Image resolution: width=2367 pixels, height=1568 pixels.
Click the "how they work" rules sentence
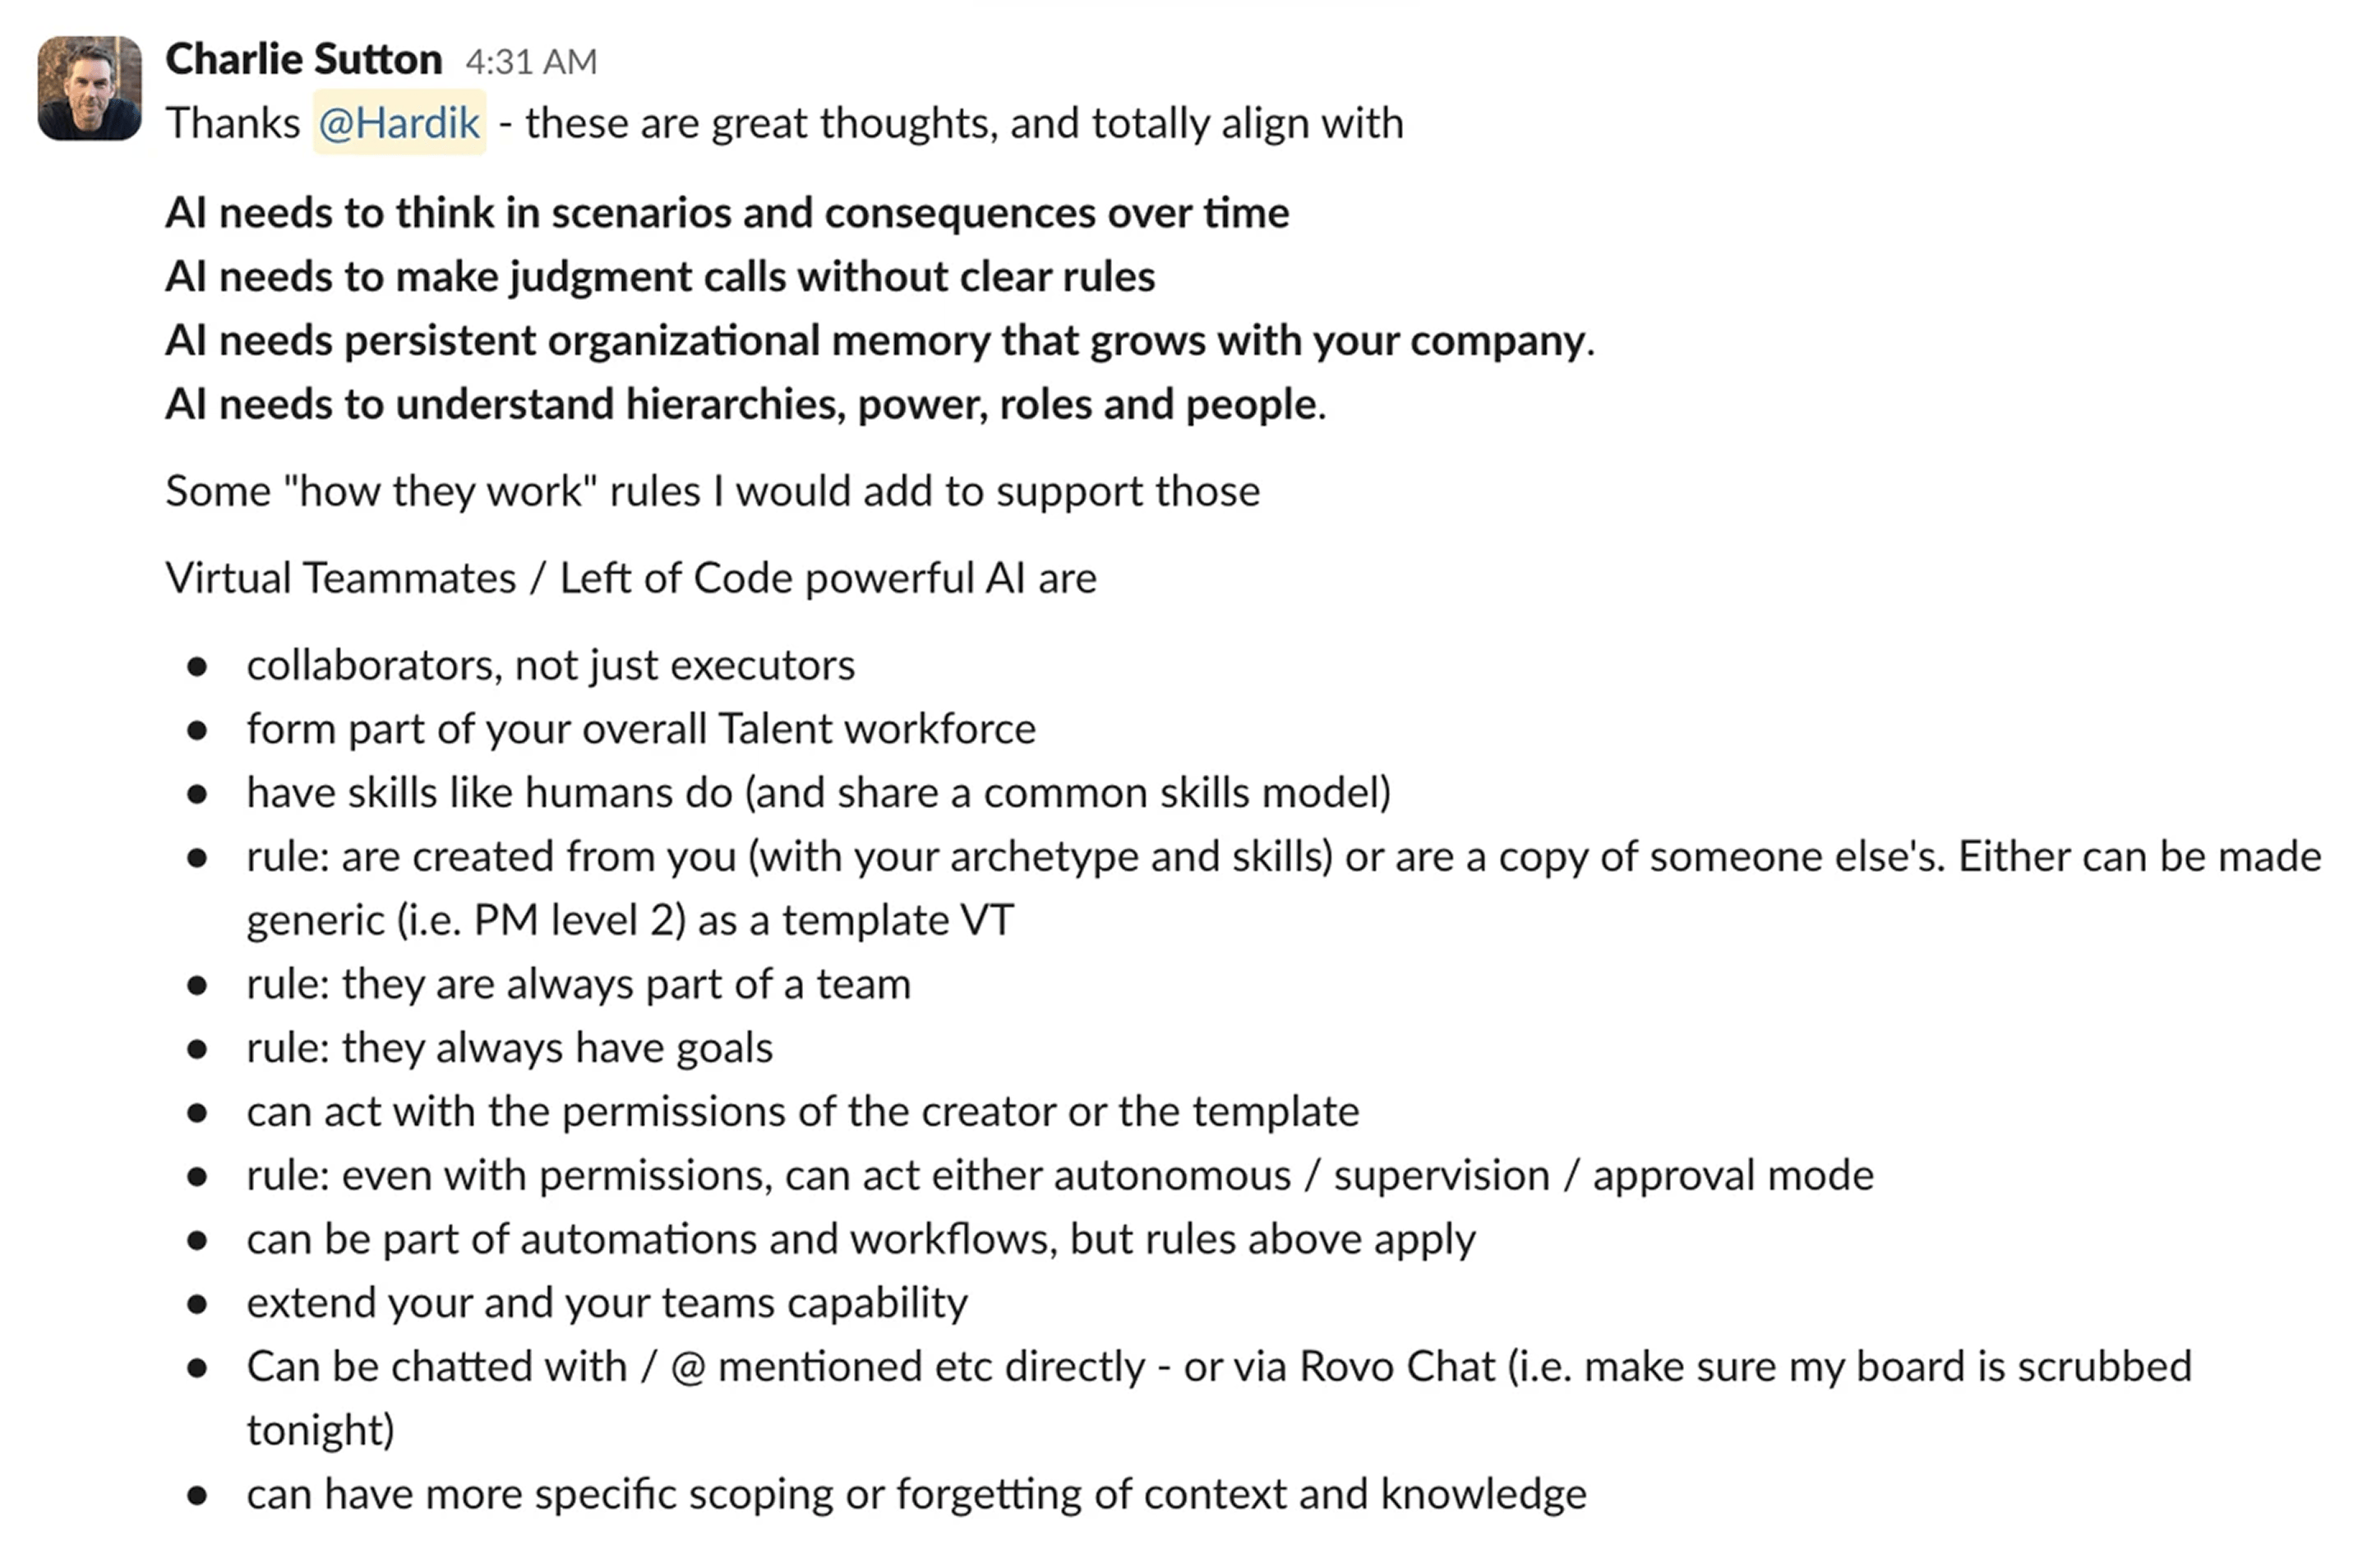click(712, 492)
